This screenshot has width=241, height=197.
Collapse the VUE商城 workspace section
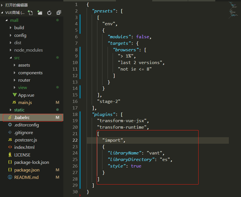click(x=2, y=13)
